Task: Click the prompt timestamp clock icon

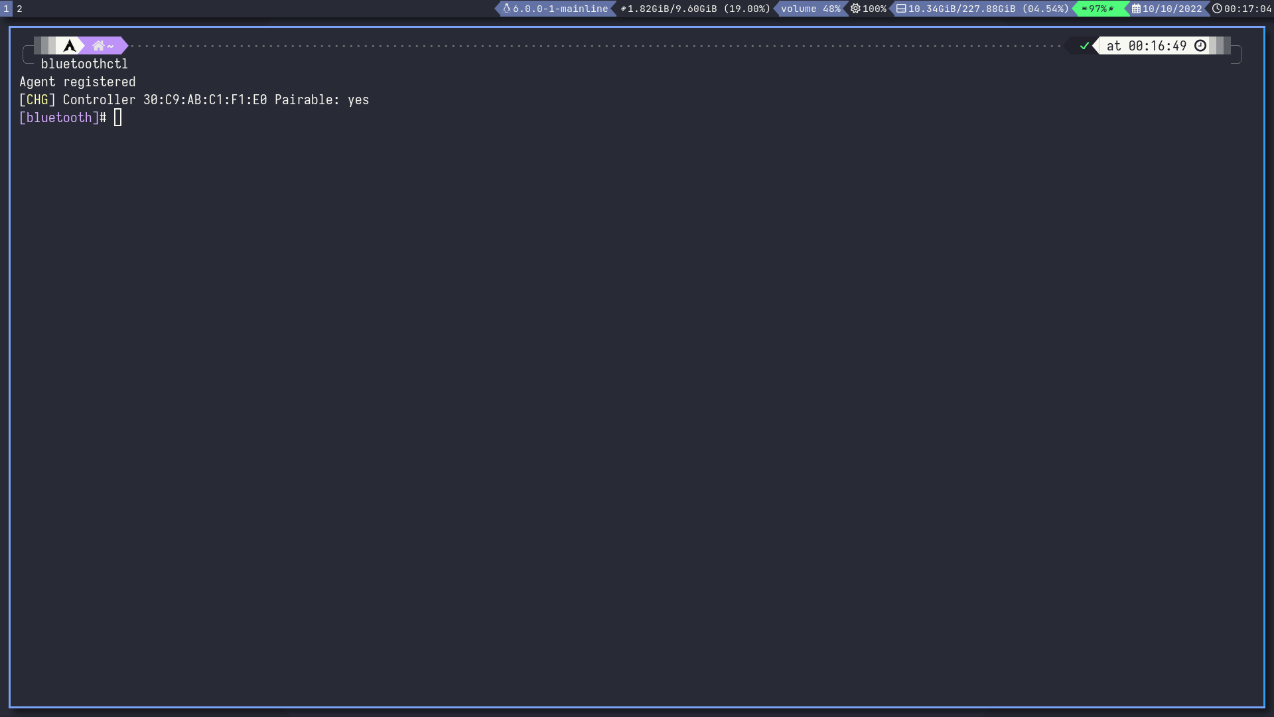Action: (1200, 46)
